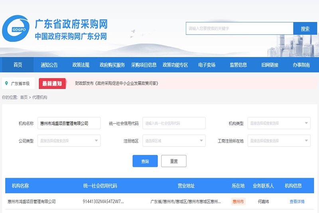The height and width of the screenshot is (213, 319).
Task: Open the 财政部发布 policy announcement link
Action: [x=117, y=84]
